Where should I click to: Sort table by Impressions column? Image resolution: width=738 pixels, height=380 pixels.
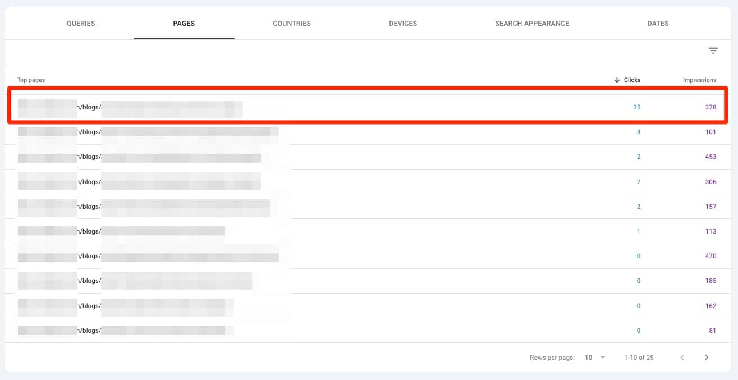[x=699, y=80]
